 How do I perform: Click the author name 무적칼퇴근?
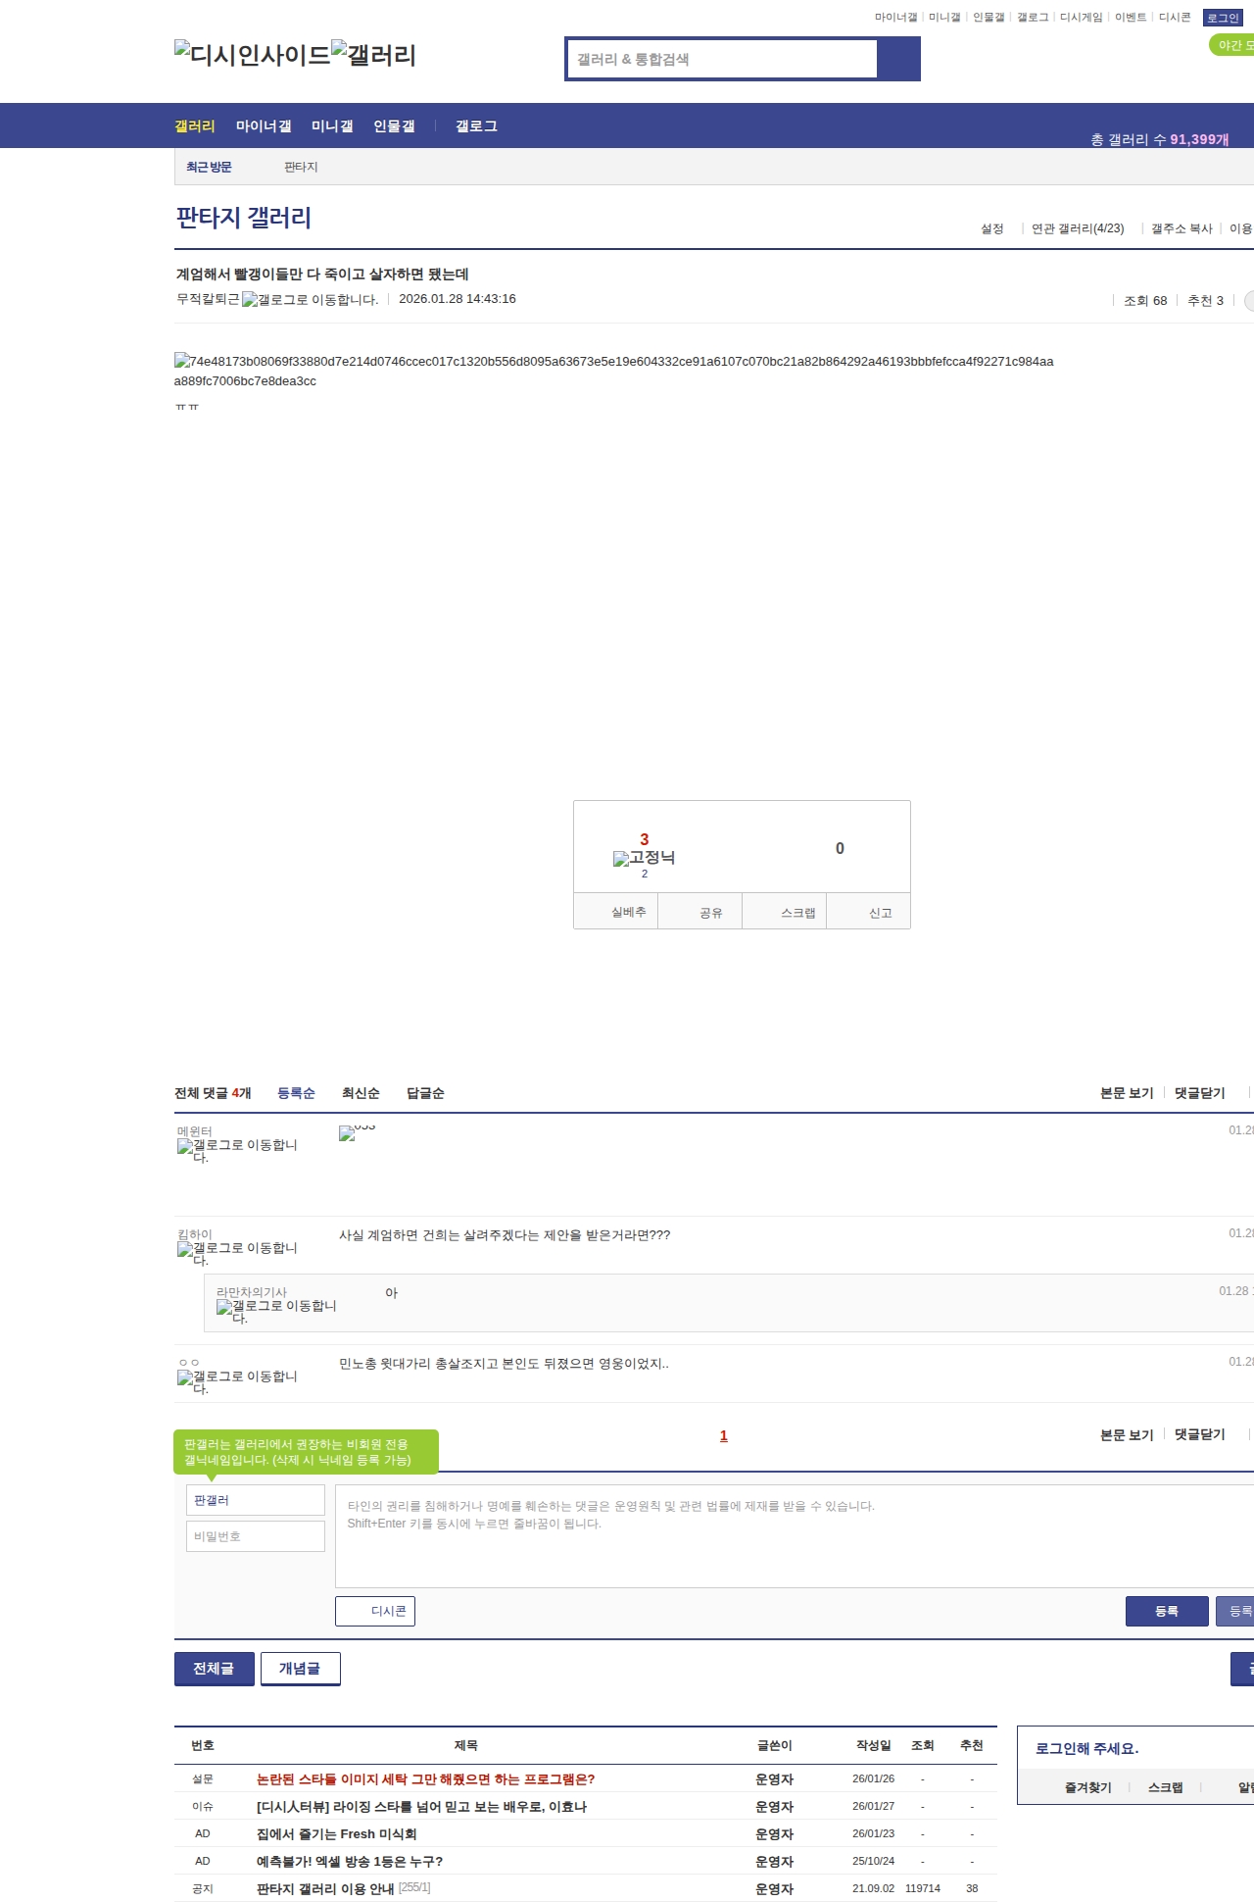pos(208,299)
